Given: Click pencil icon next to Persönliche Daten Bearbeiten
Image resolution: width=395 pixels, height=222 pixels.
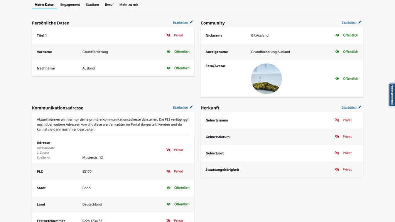Looking at the screenshot, I should click(191, 22).
